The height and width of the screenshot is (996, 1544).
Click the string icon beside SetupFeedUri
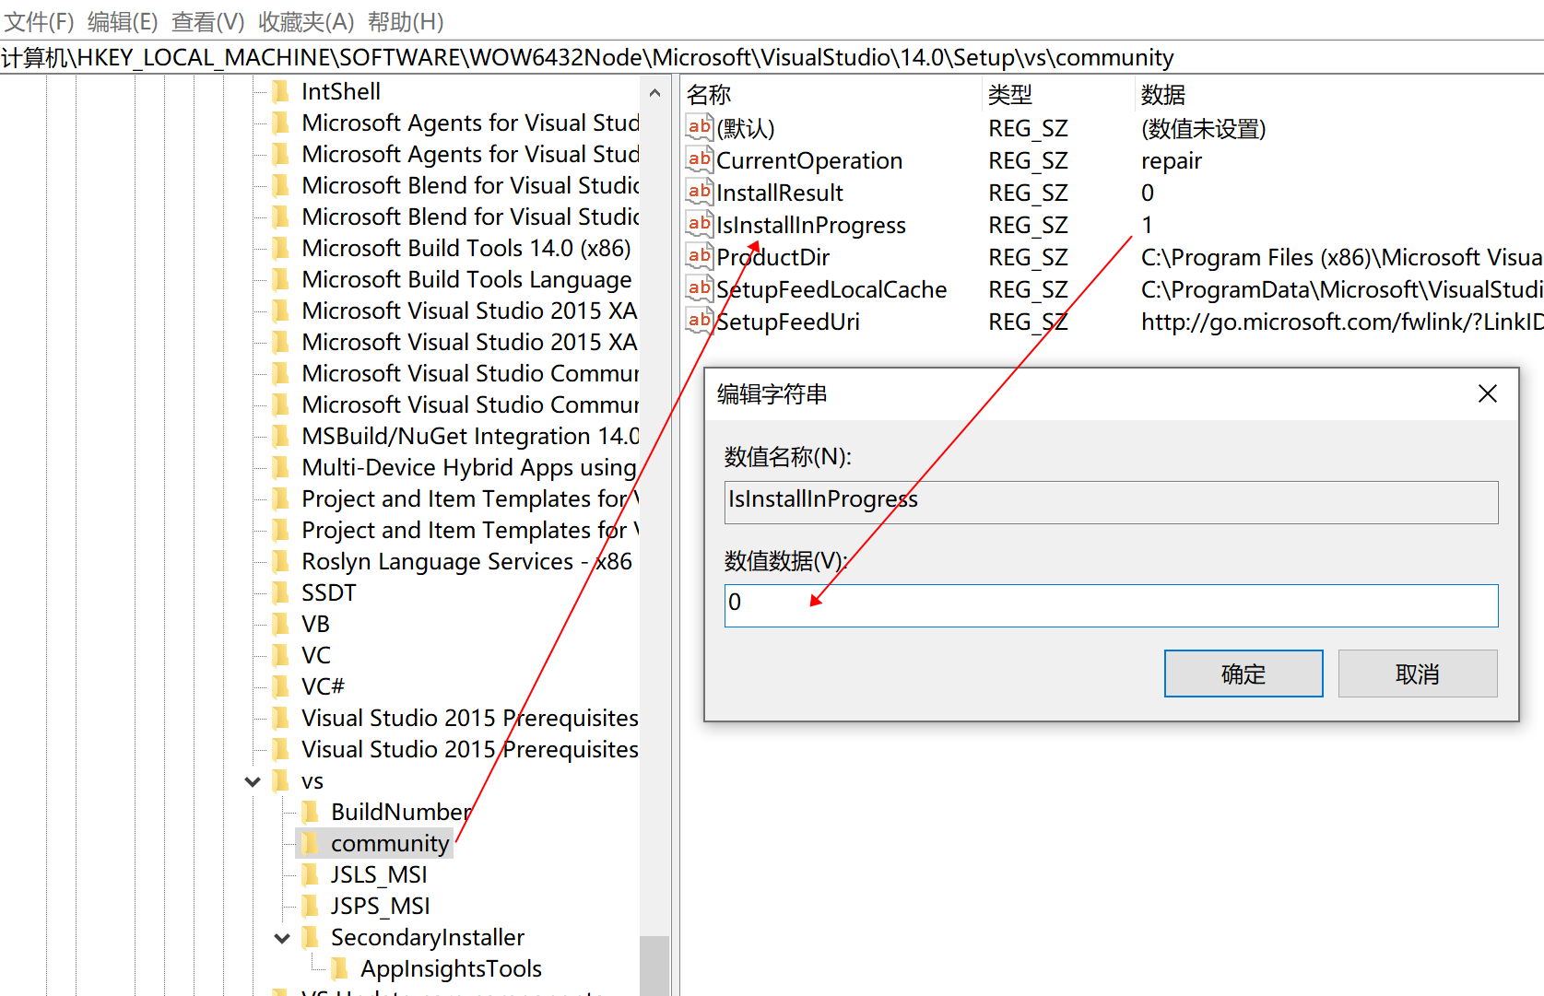[700, 321]
